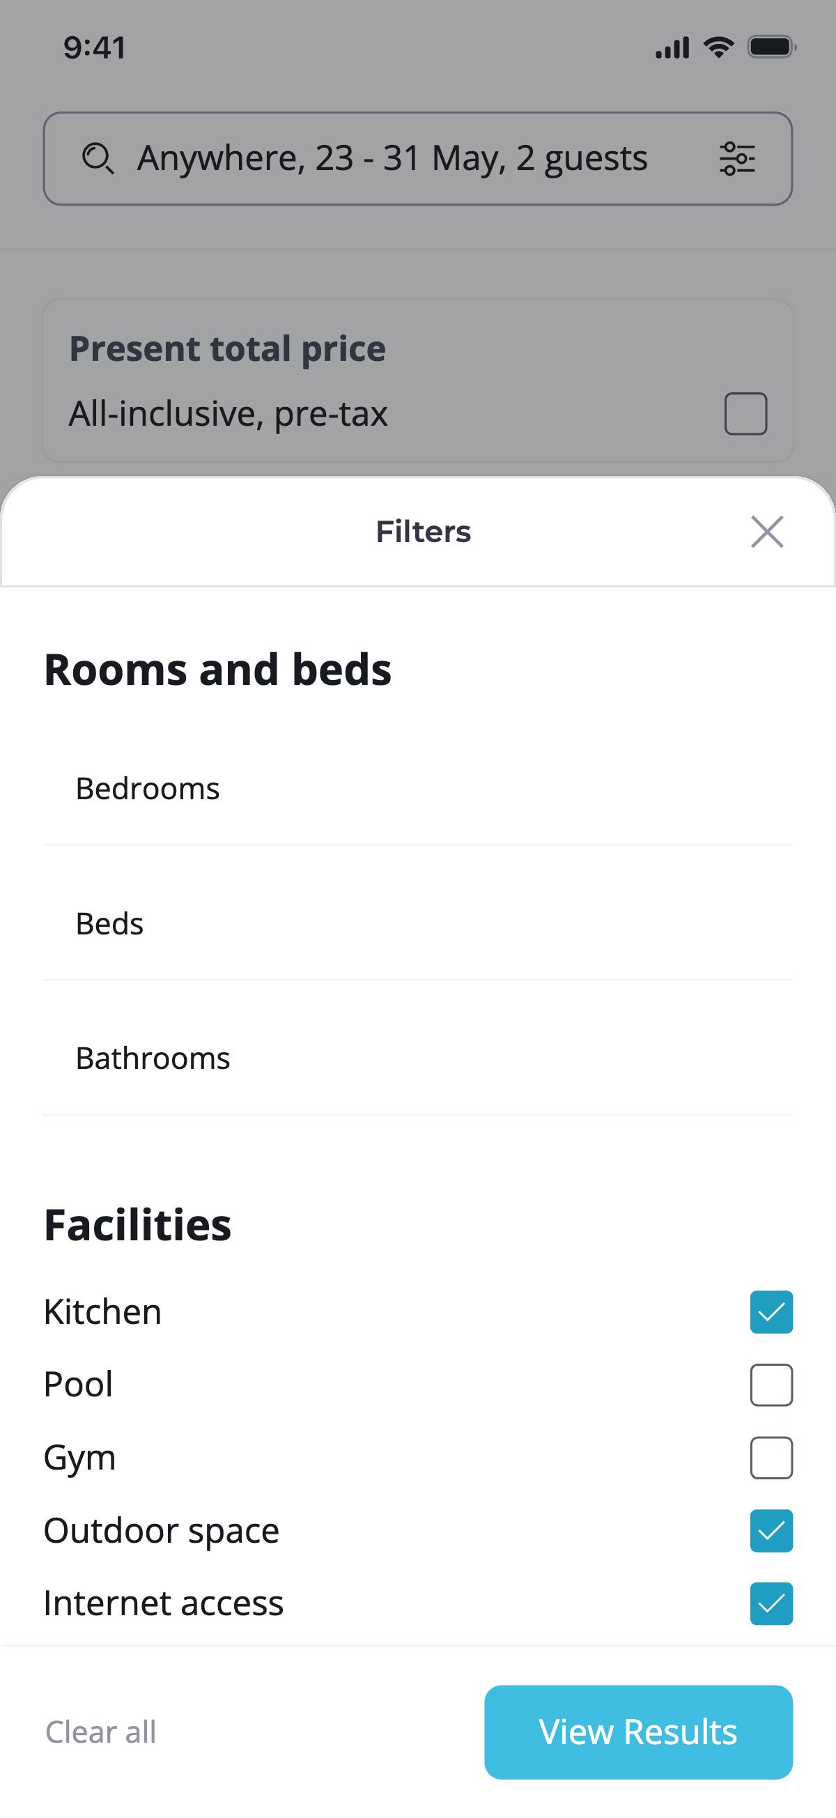Viewport: 836px width, 1818px height.
Task: Expand the Bathrooms row
Action: (417, 1058)
